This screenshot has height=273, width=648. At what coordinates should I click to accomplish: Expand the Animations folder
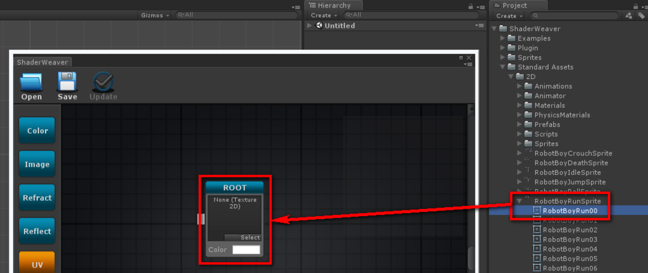tap(520, 86)
